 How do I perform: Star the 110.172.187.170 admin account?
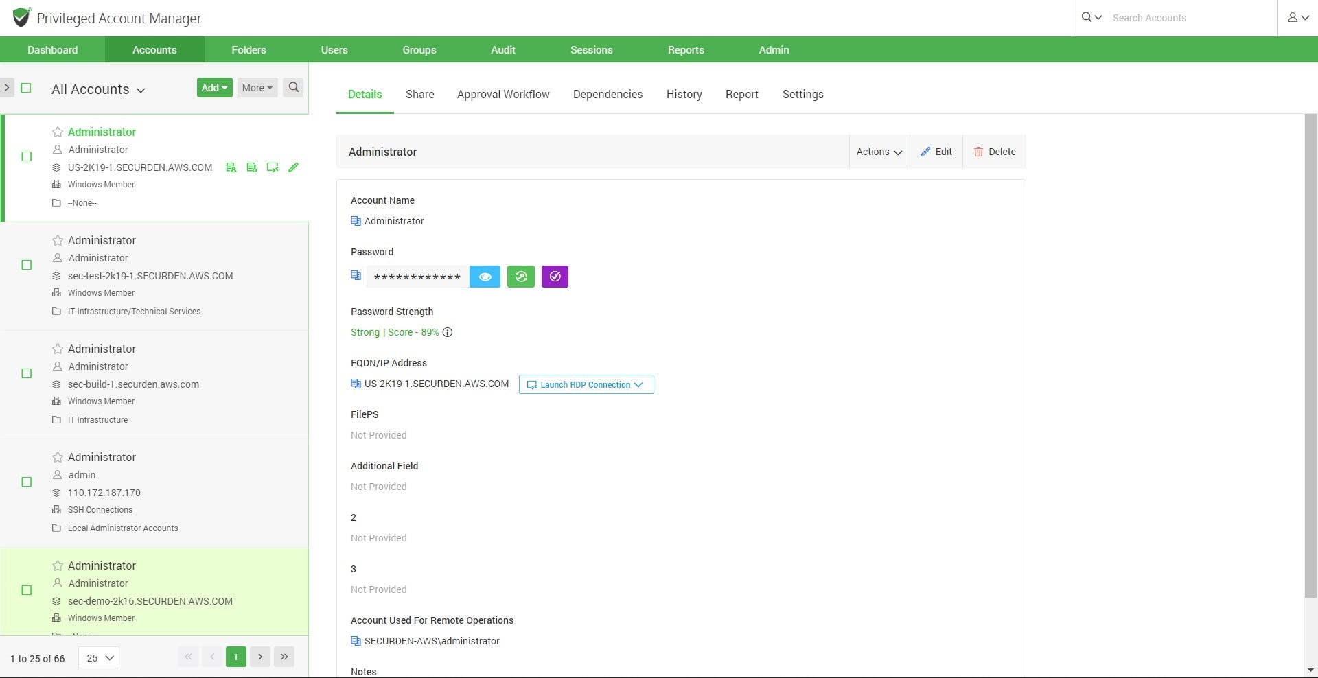pos(58,457)
